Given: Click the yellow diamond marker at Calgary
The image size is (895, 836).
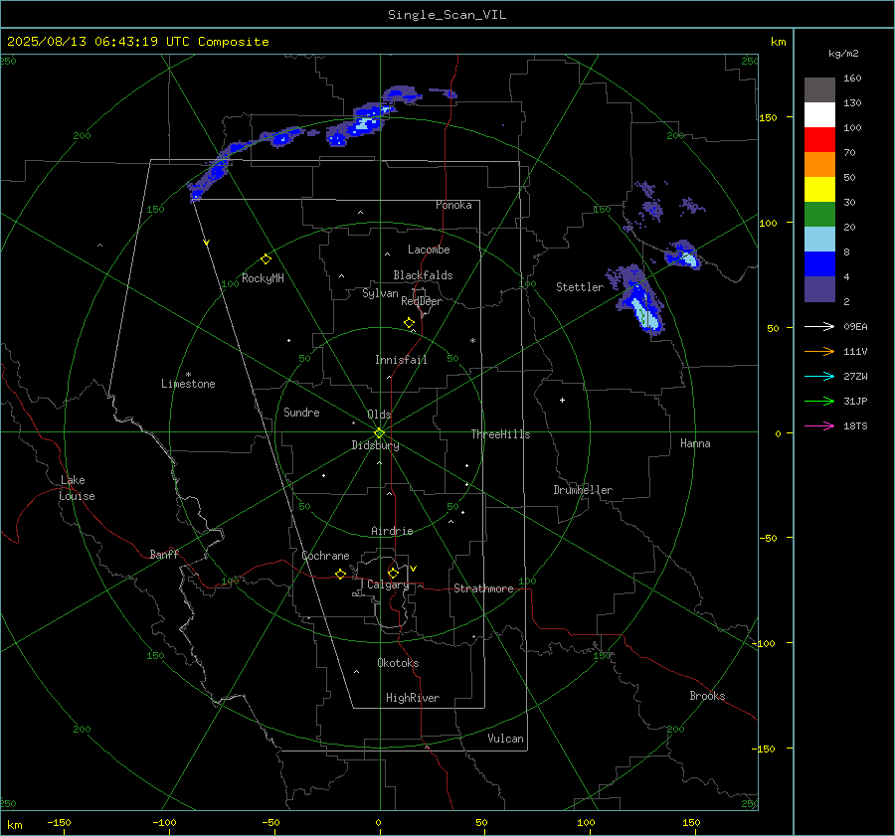Looking at the screenshot, I should [393, 573].
